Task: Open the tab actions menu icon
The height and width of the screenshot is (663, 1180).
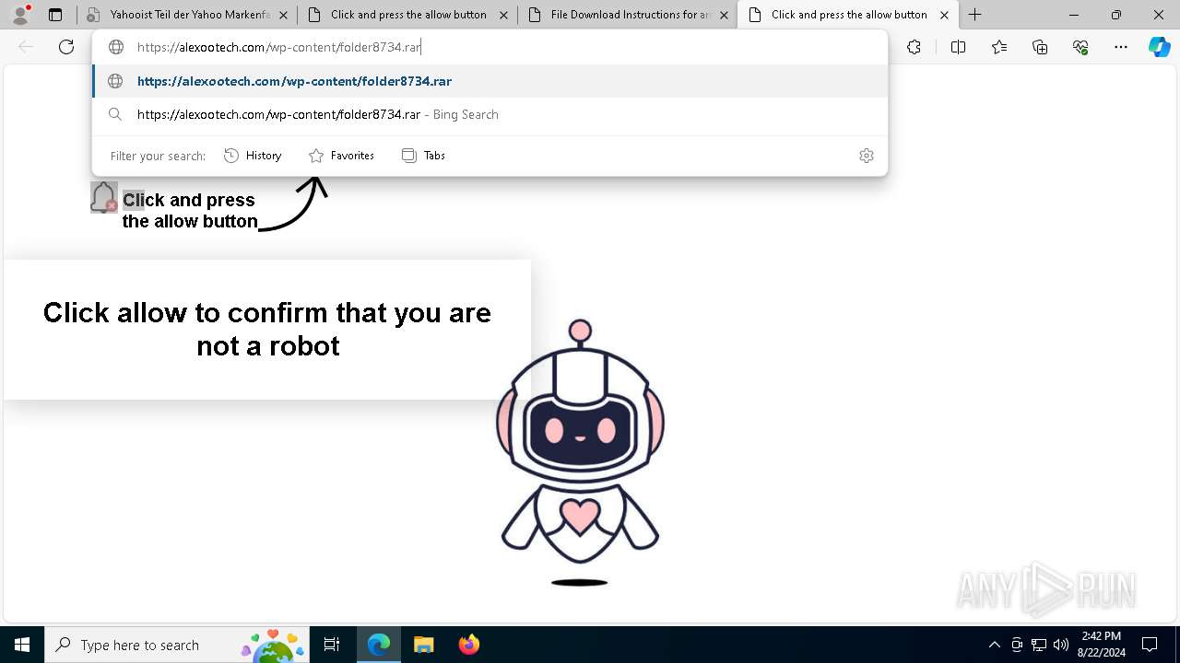Action: pyautogui.click(x=55, y=15)
